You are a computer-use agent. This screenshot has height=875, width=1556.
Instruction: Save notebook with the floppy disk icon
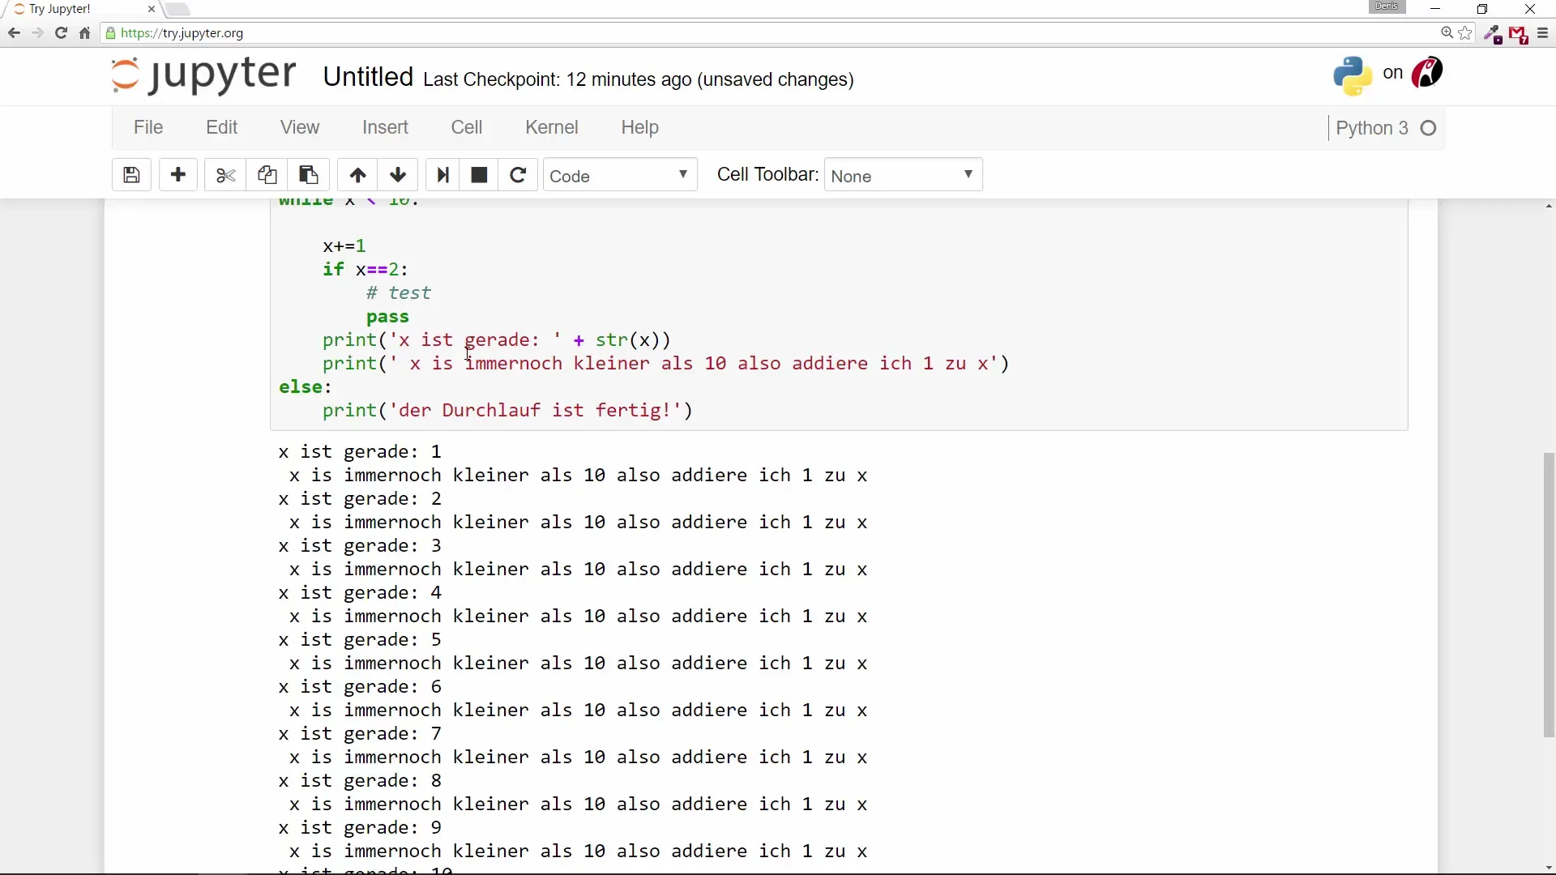click(131, 175)
